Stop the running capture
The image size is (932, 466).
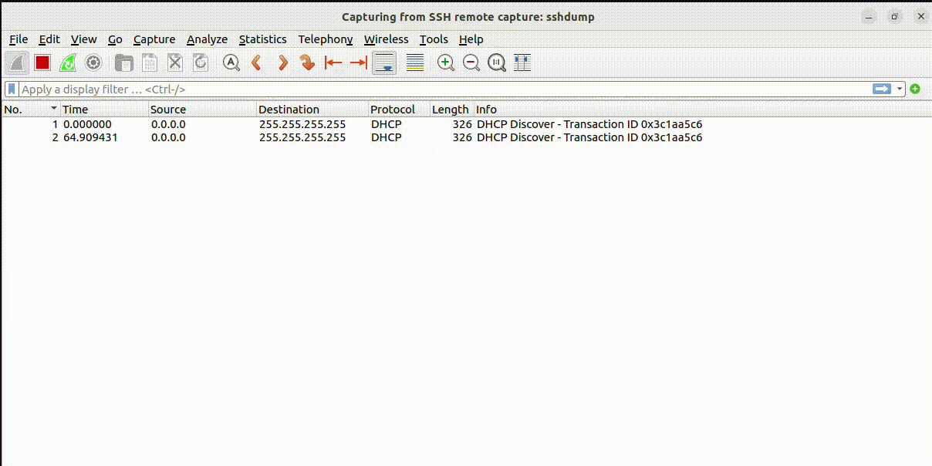click(x=42, y=62)
